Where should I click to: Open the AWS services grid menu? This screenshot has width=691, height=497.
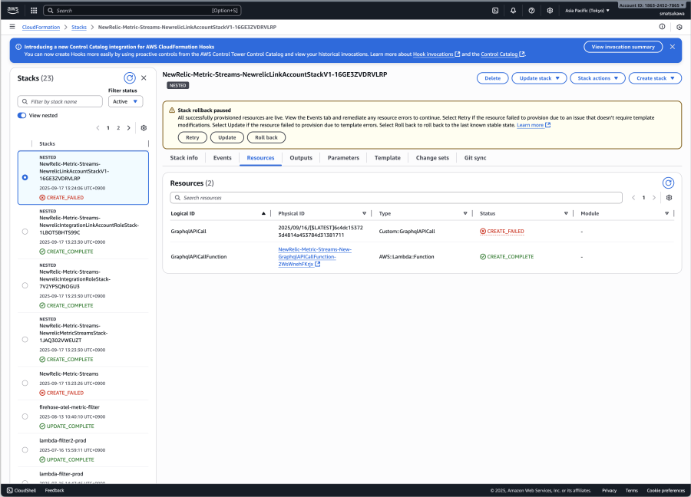[34, 10]
